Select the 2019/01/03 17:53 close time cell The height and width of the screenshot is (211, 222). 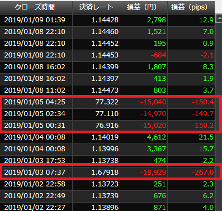click(x=35, y=160)
